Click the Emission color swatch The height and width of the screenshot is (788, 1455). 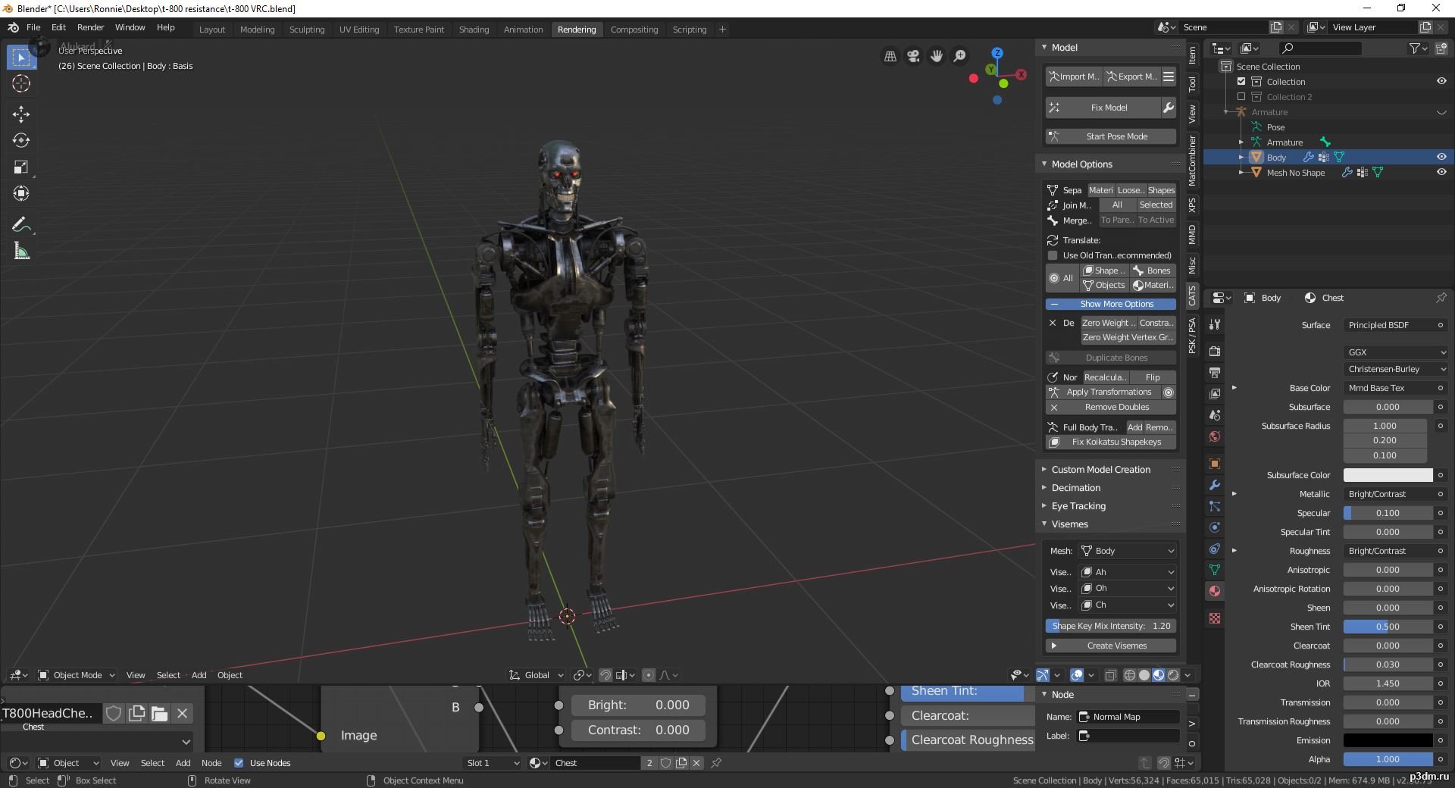click(1388, 740)
